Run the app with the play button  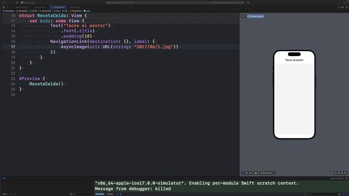click(17, 2)
